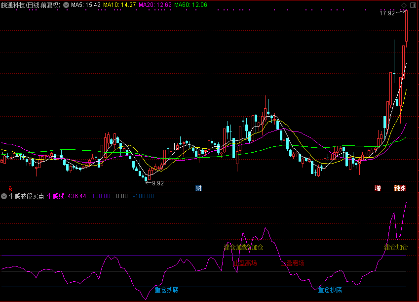419x302 pixels.
Task: Open the red 涨 info marker
Action: coord(403,188)
